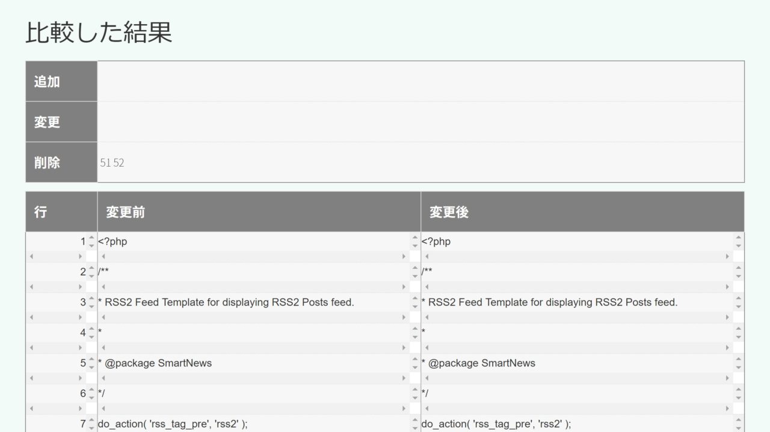The image size is (770, 432).
Task: Click right scroll arrow under 変更後 "@package SmartNews" field
Action: click(727, 378)
